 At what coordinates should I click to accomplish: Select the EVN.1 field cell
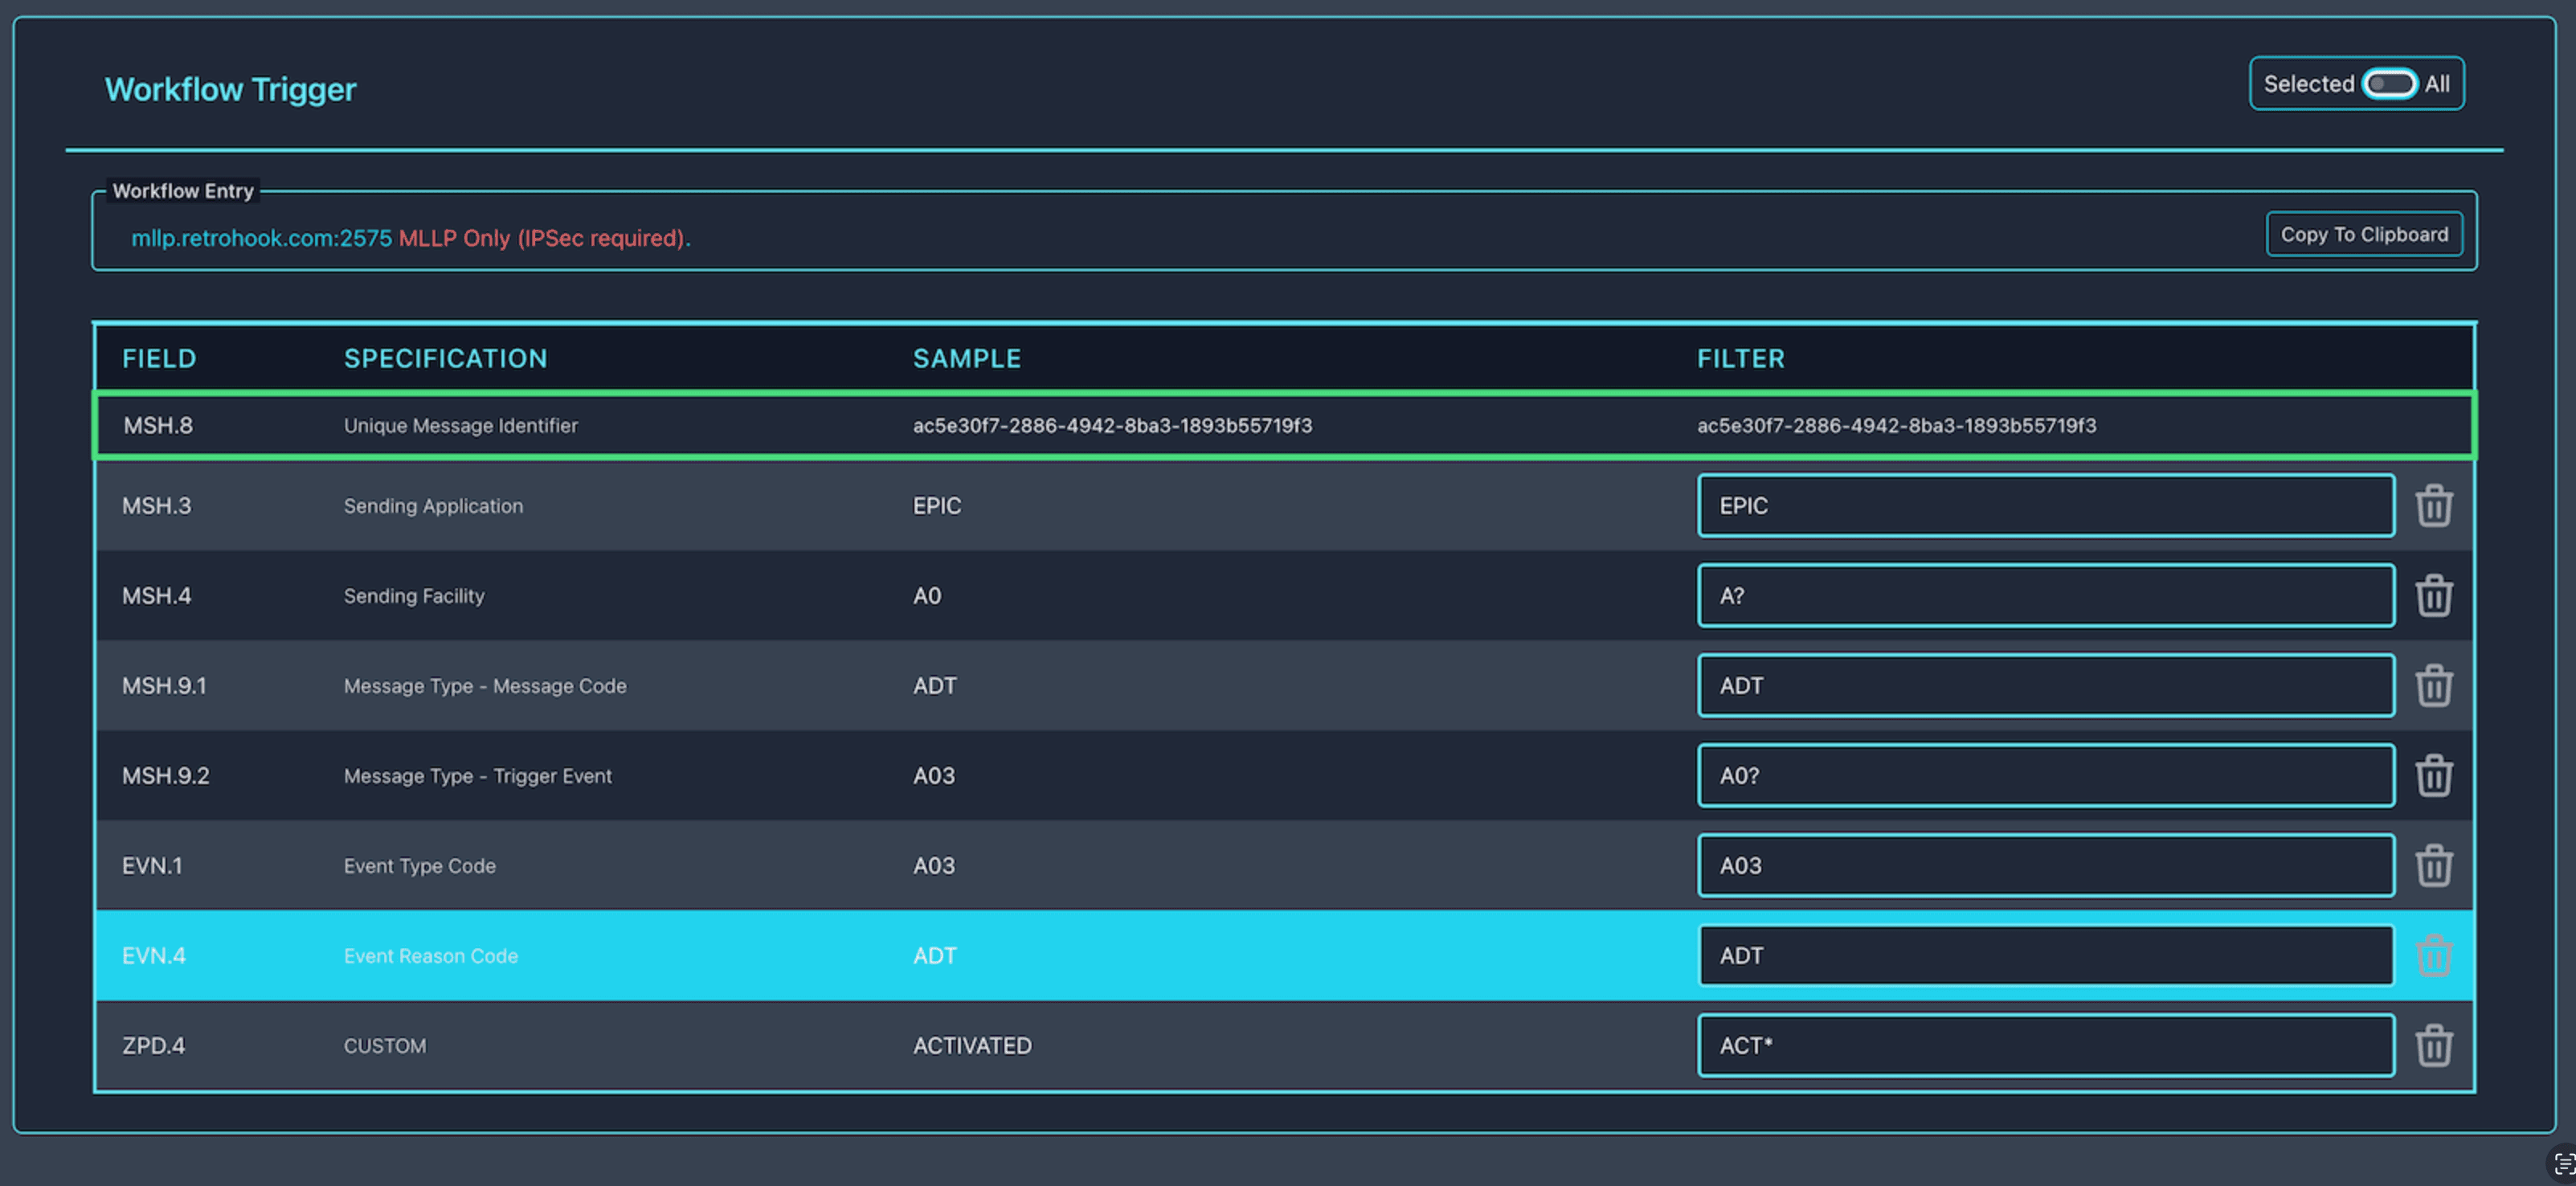(152, 866)
